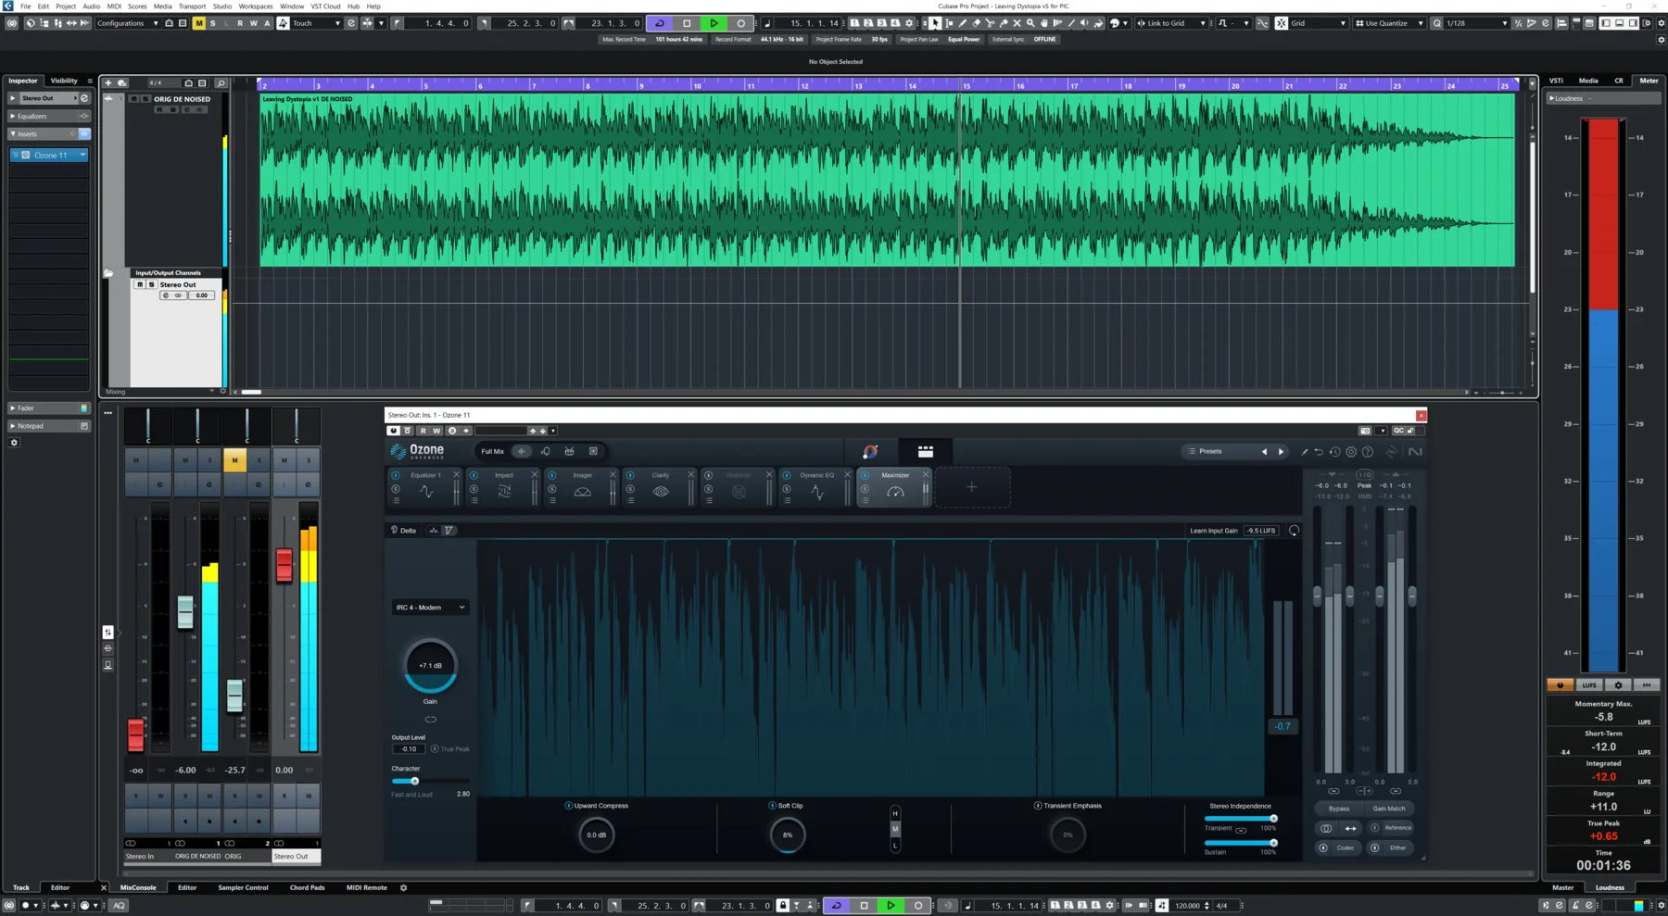Activate cycle mode in the transport bar

pyautogui.click(x=658, y=23)
